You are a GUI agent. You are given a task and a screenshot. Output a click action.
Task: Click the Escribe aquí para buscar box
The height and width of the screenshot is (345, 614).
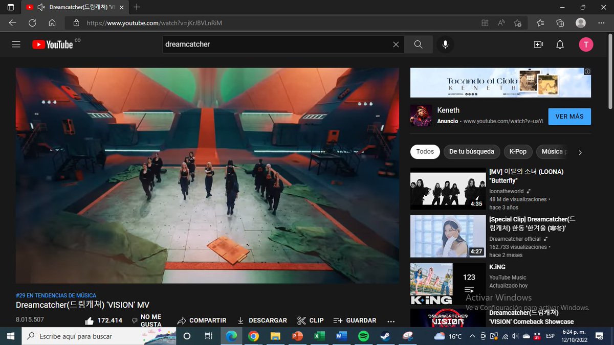point(98,336)
